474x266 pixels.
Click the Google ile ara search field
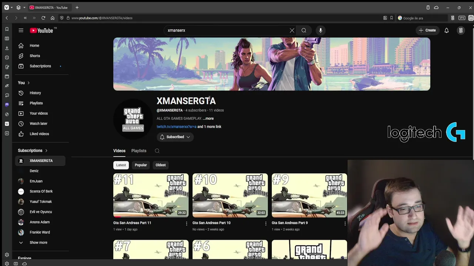pyautogui.click(x=422, y=18)
